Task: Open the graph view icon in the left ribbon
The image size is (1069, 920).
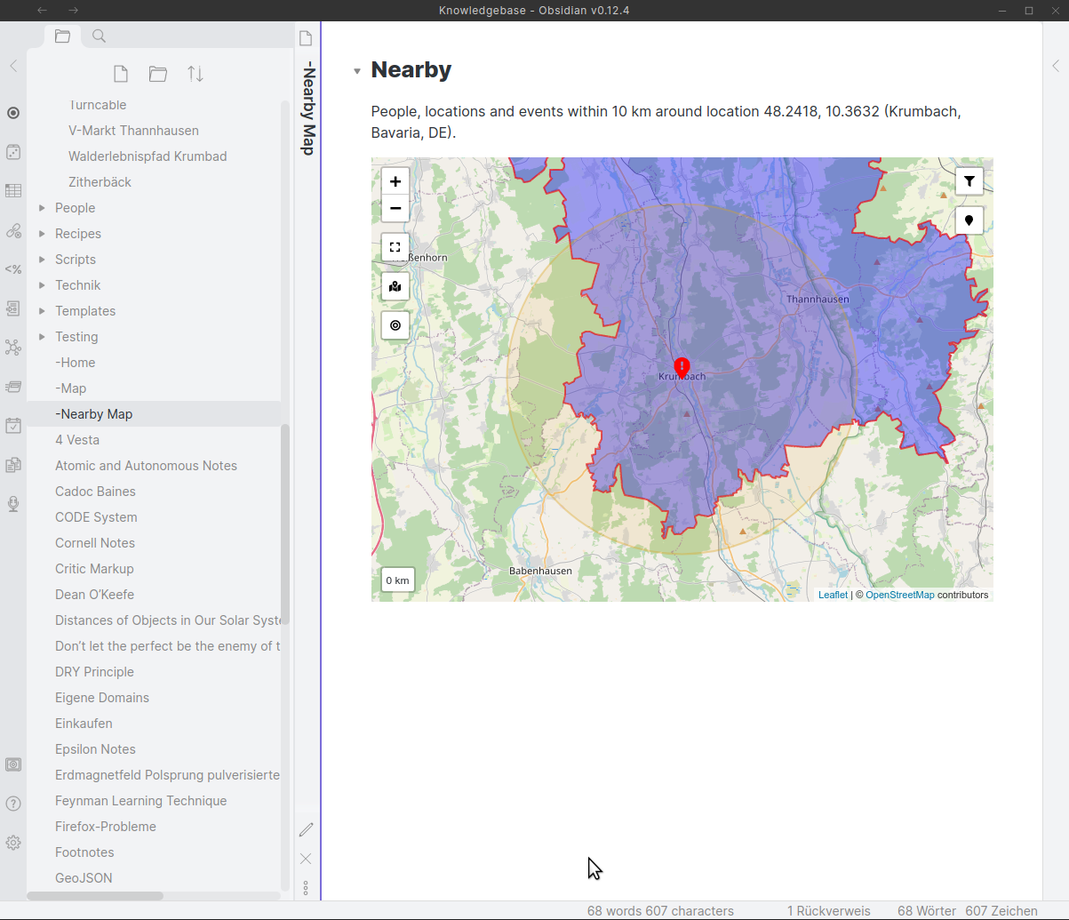Action: point(13,348)
